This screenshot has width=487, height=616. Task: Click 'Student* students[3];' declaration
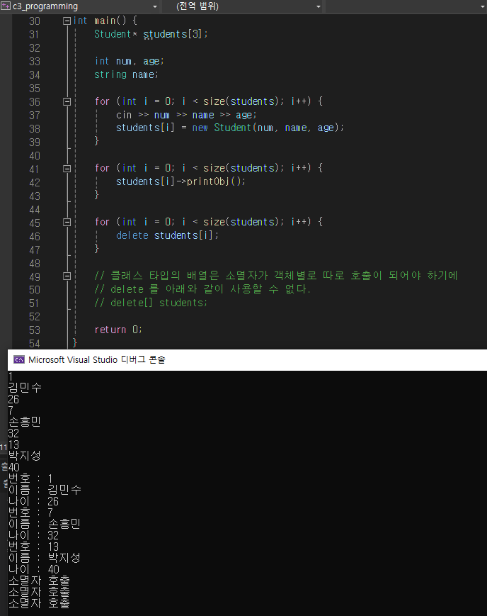click(151, 34)
